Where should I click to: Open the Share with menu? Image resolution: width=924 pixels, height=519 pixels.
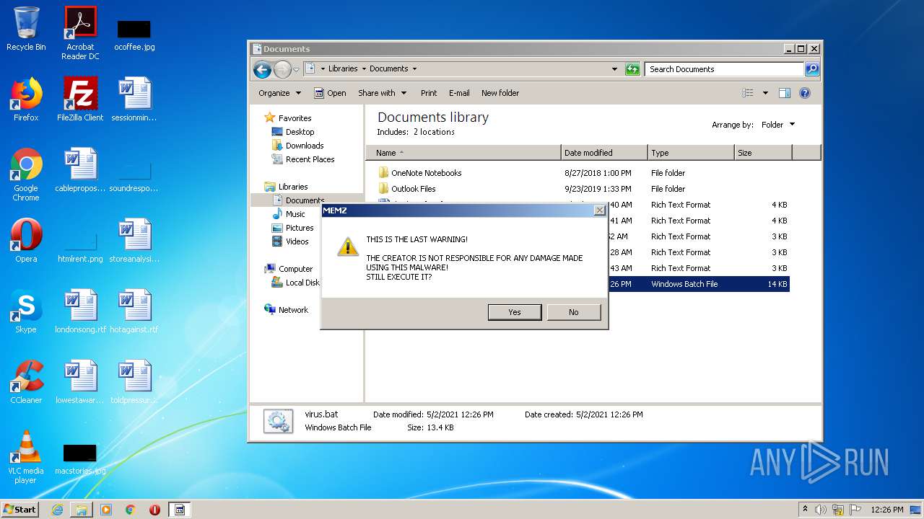(382, 93)
